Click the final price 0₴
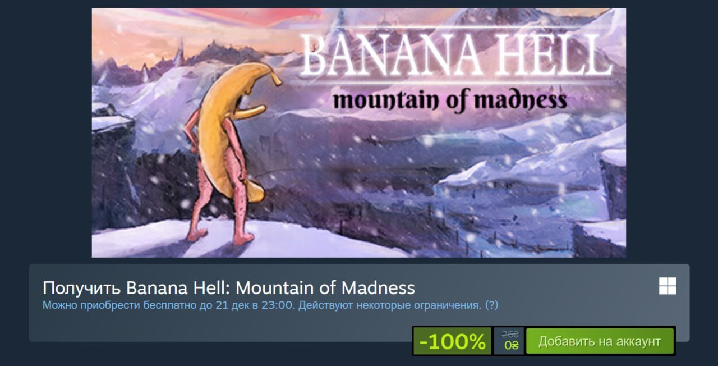 pyautogui.click(x=512, y=345)
